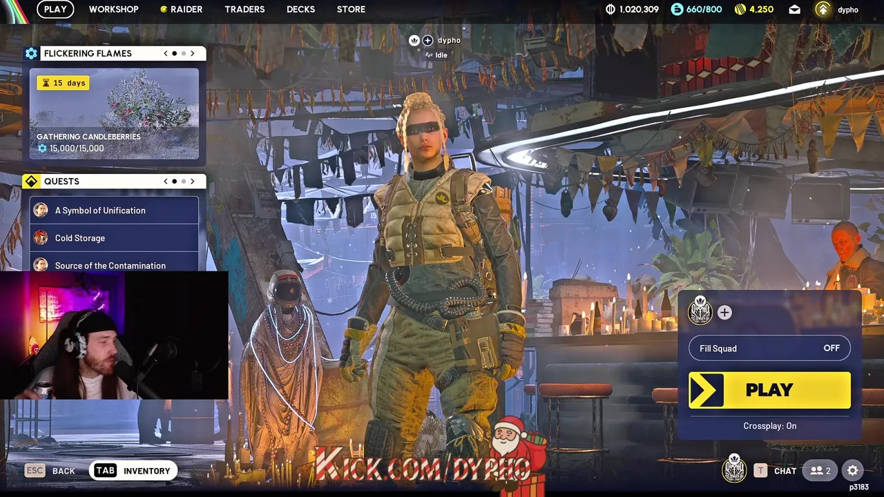Click the gold coins icon beside 4.250
884x497 pixels.
pyautogui.click(x=740, y=9)
